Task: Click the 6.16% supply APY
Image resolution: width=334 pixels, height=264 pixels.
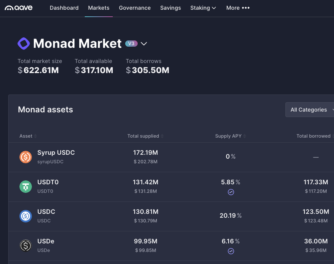Action: pyautogui.click(x=231, y=241)
